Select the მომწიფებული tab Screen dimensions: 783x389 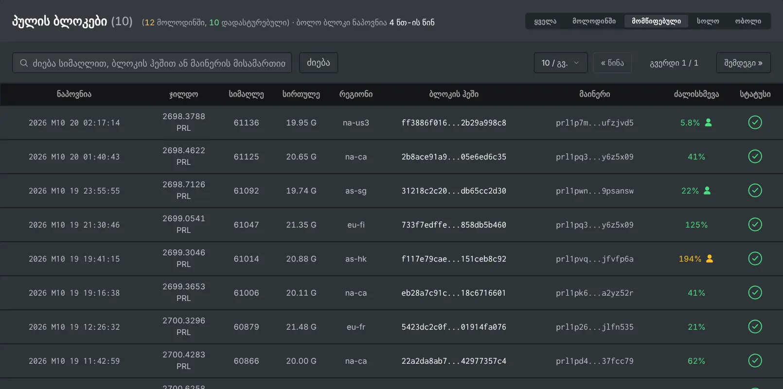(x=656, y=21)
